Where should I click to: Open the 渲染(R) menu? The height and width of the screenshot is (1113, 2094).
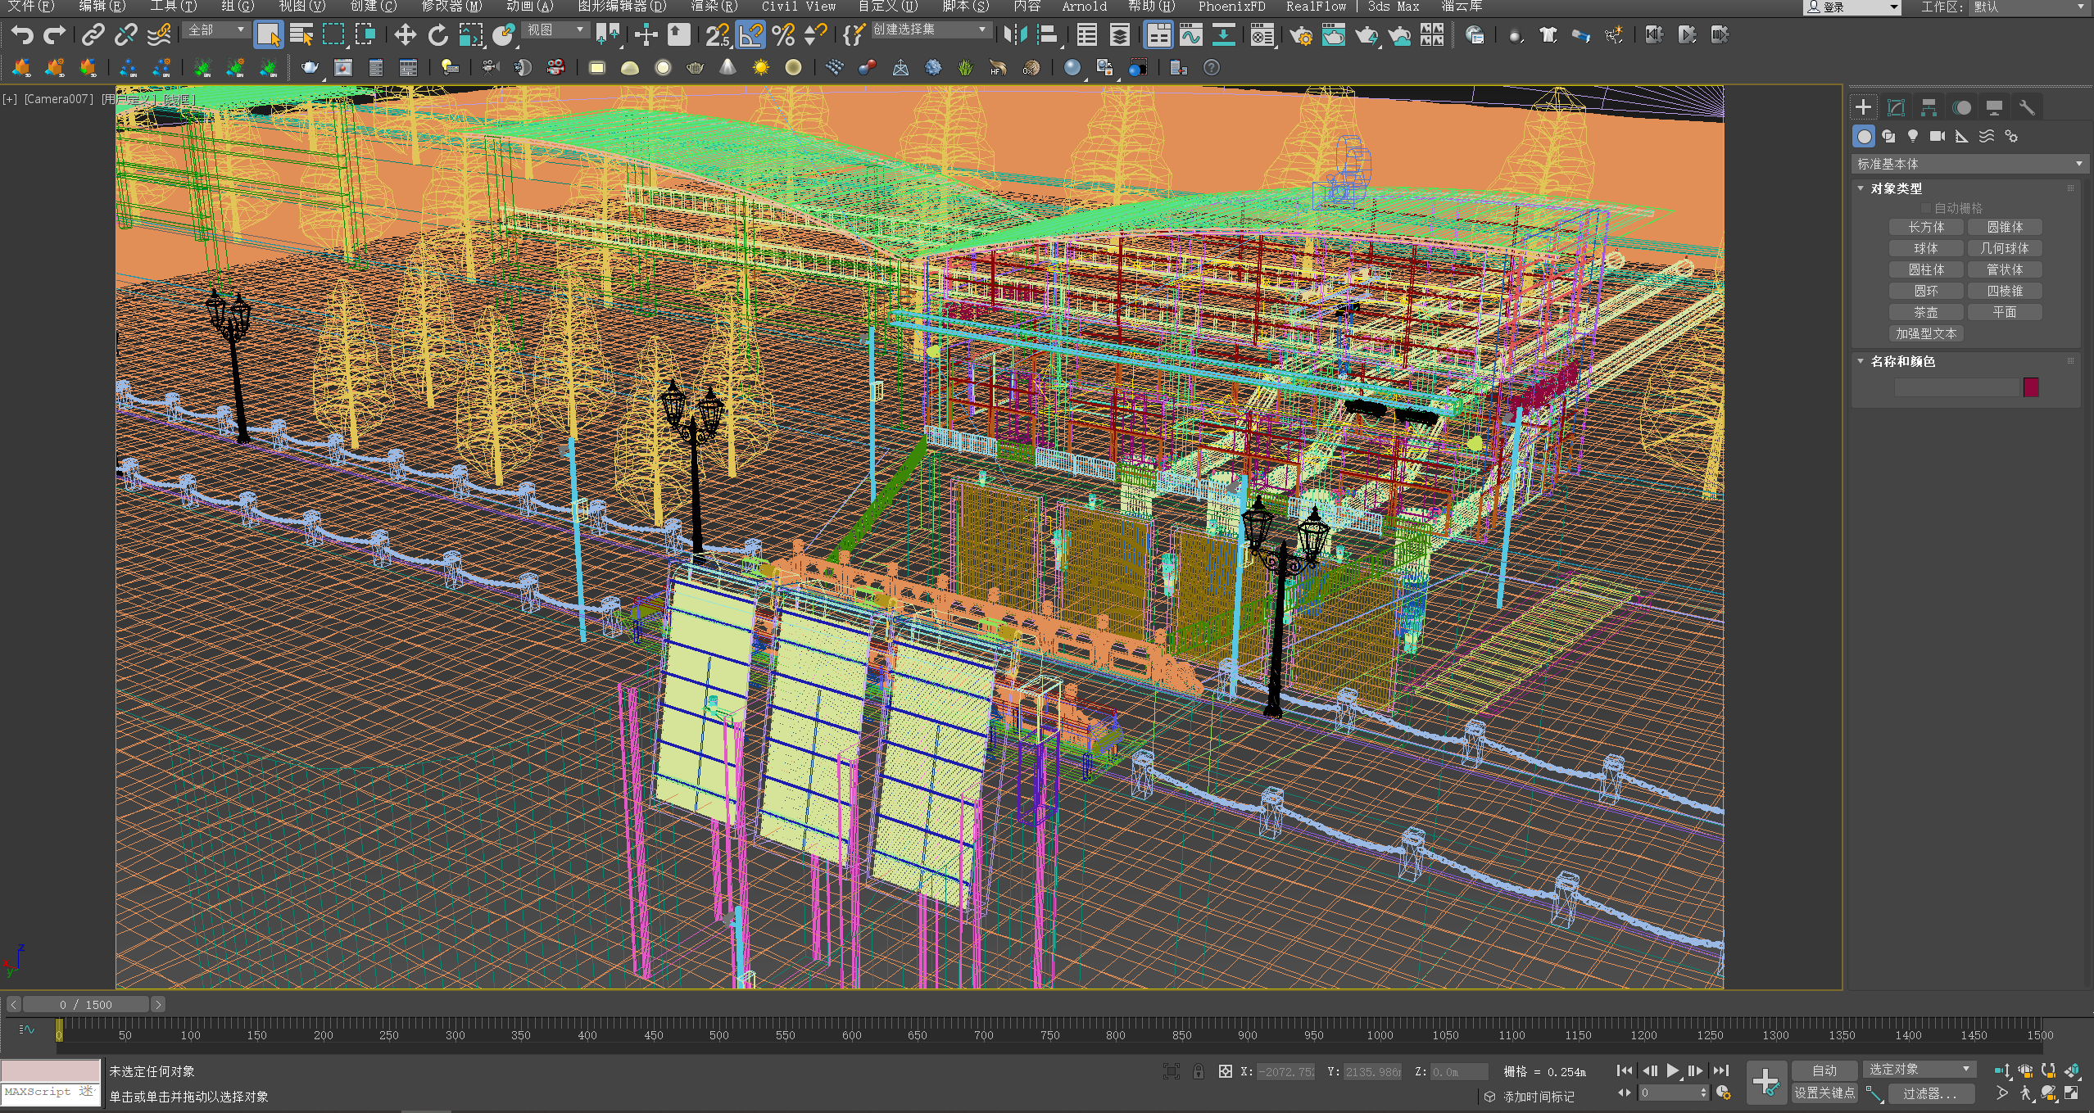[714, 7]
